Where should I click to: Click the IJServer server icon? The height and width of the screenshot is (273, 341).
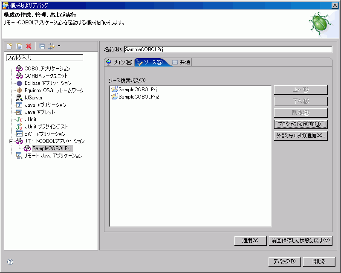19,98
